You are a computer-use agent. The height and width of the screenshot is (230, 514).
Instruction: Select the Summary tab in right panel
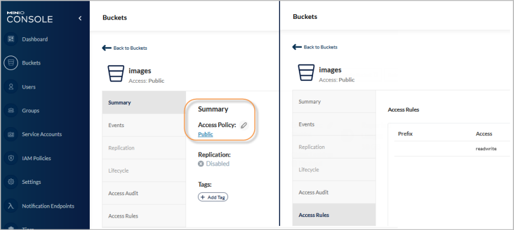pyautogui.click(x=334, y=102)
